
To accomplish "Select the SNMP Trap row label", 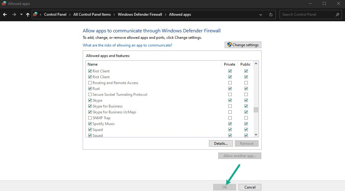I will coord(102,118).
